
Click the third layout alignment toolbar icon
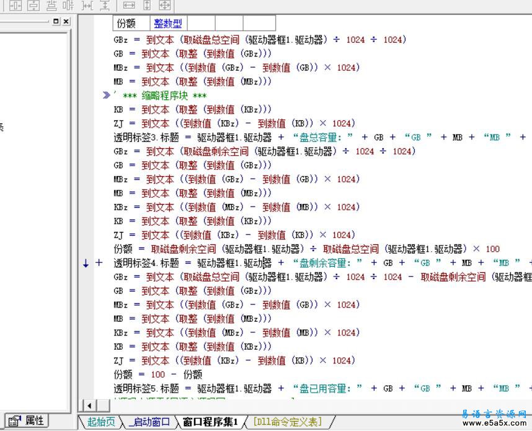pyautogui.click(x=51, y=6)
